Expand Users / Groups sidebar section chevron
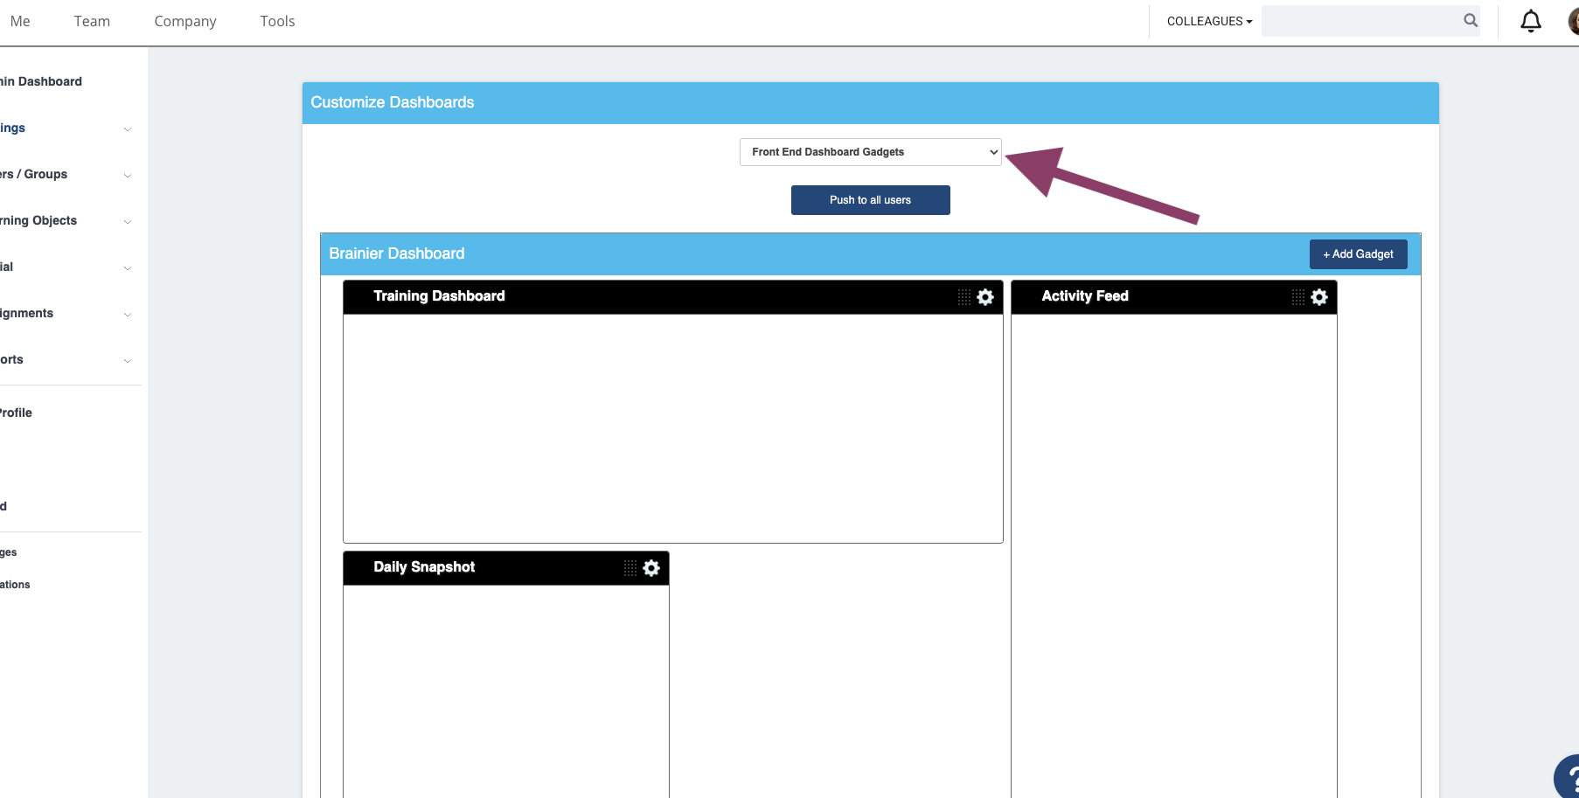The width and height of the screenshot is (1579, 798). [x=128, y=176]
